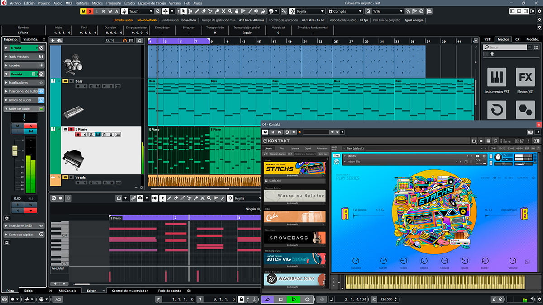The height and width of the screenshot is (305, 543).
Task: Toggle global Solo S state button
Action: click(90, 11)
